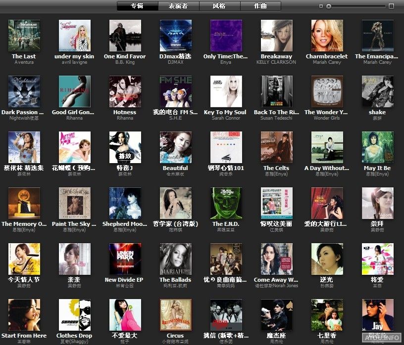Open 今天情人节 album cover
This screenshot has height=345, width=404.
pos(24,259)
